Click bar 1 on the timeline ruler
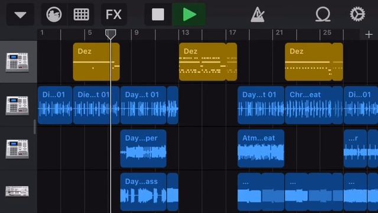The width and height of the screenshot is (378, 213). [x=42, y=33]
